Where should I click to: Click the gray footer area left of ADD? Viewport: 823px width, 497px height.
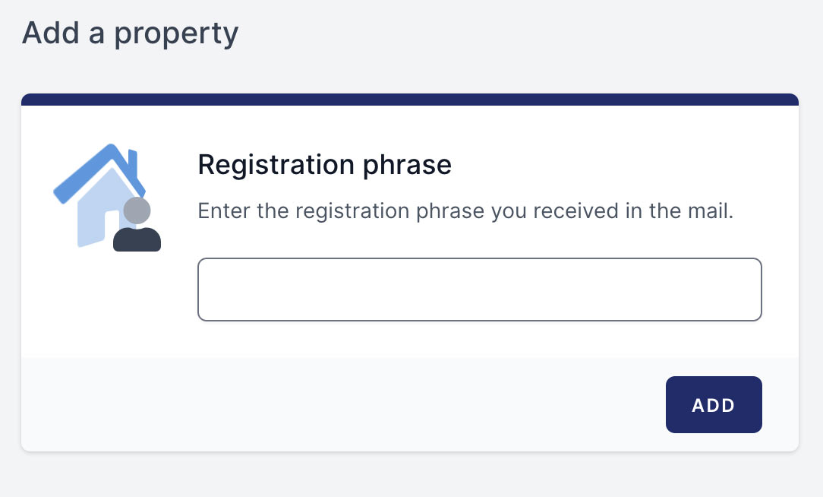coord(342,404)
